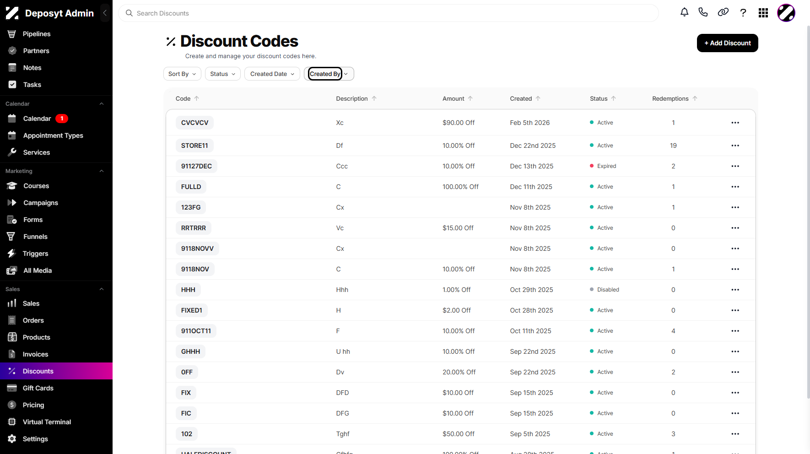Open options menu for OFF row

tap(735, 372)
